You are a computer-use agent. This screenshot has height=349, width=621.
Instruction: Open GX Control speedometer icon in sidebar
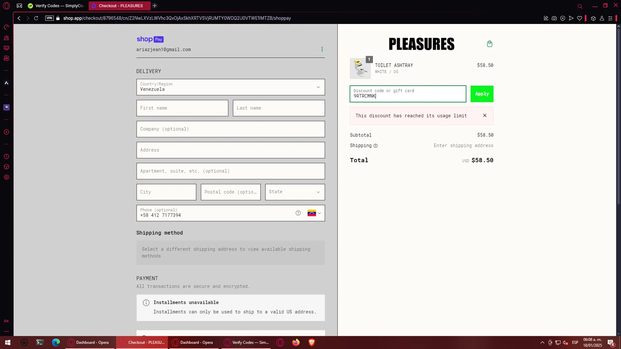point(6,27)
